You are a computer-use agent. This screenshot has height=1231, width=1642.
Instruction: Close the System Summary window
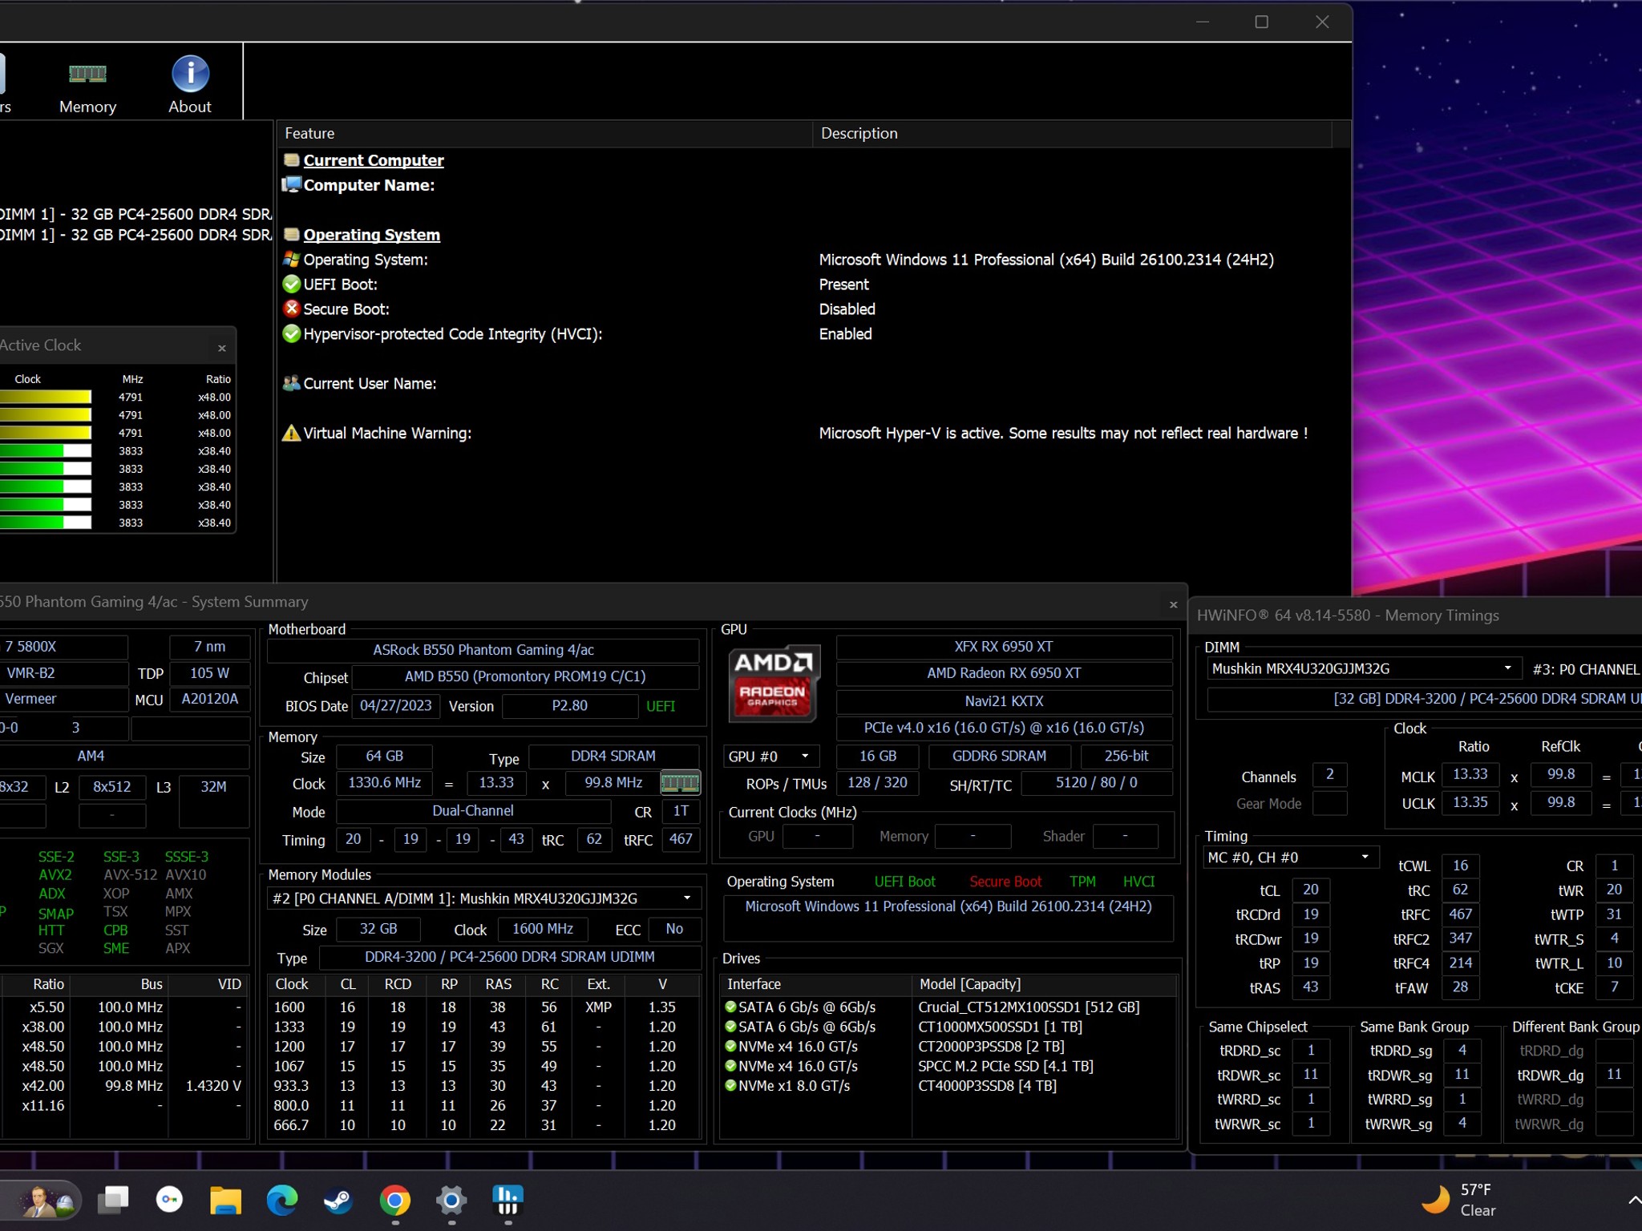[x=1173, y=604]
